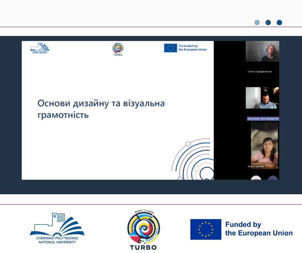Click the Chernihiv Polytechnic logo on the slide
This screenshot has height=253, width=302.
(x=40, y=48)
